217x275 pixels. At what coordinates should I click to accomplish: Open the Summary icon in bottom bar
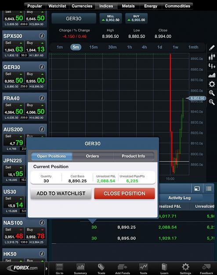click(80, 269)
